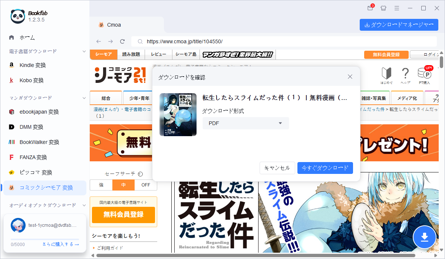Open the notifications mail icon in title bar

point(370,8)
